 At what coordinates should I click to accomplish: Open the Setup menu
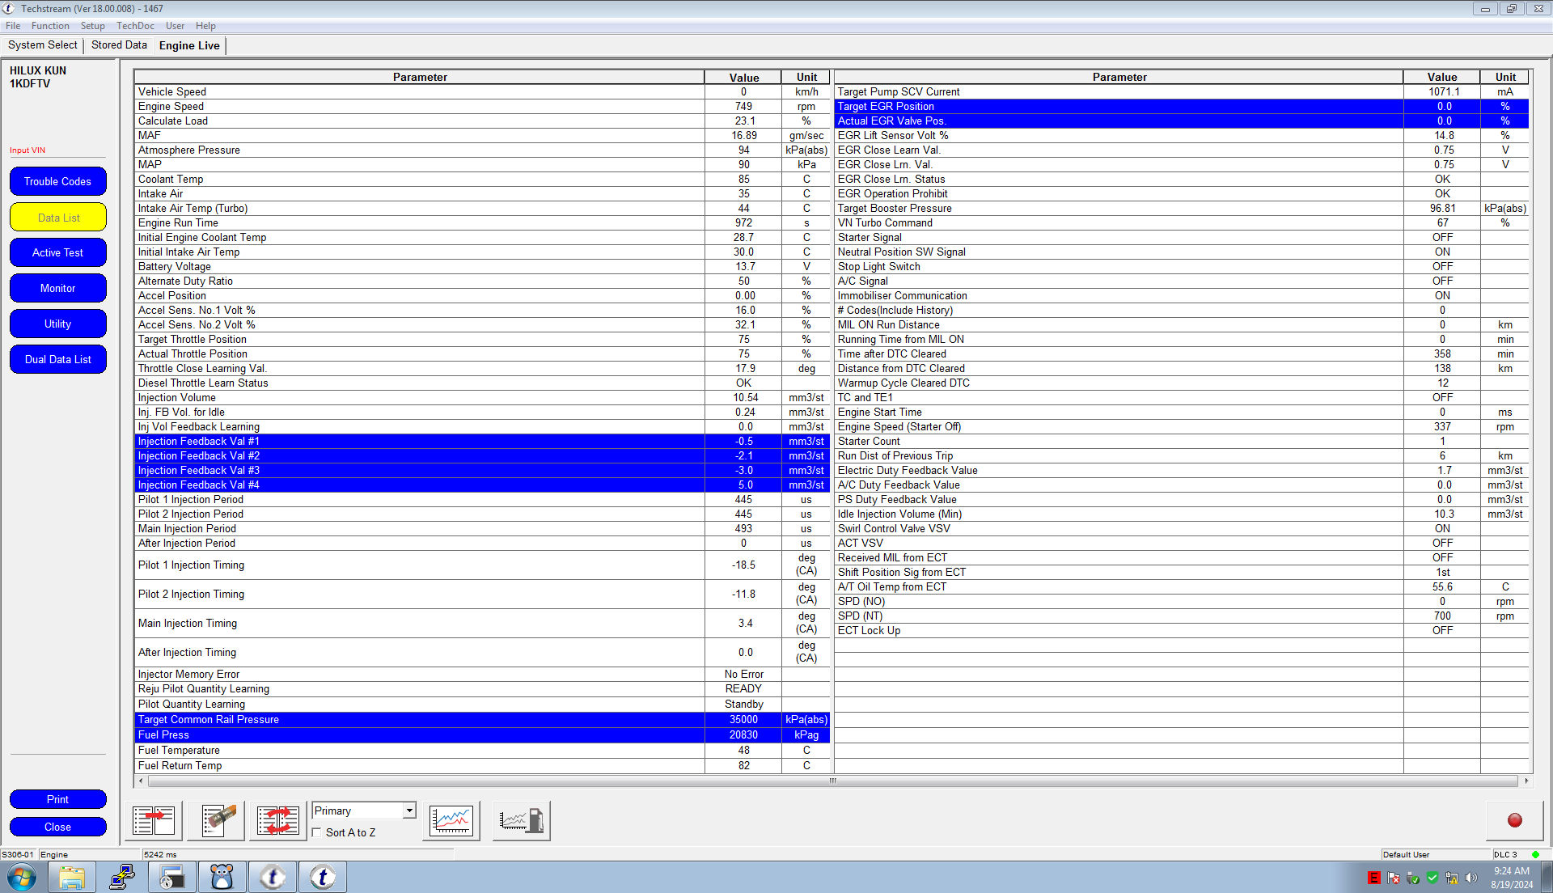(x=93, y=26)
